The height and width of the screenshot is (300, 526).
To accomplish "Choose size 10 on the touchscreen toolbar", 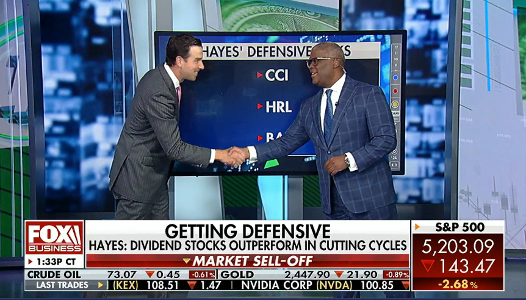I will click(396, 59).
